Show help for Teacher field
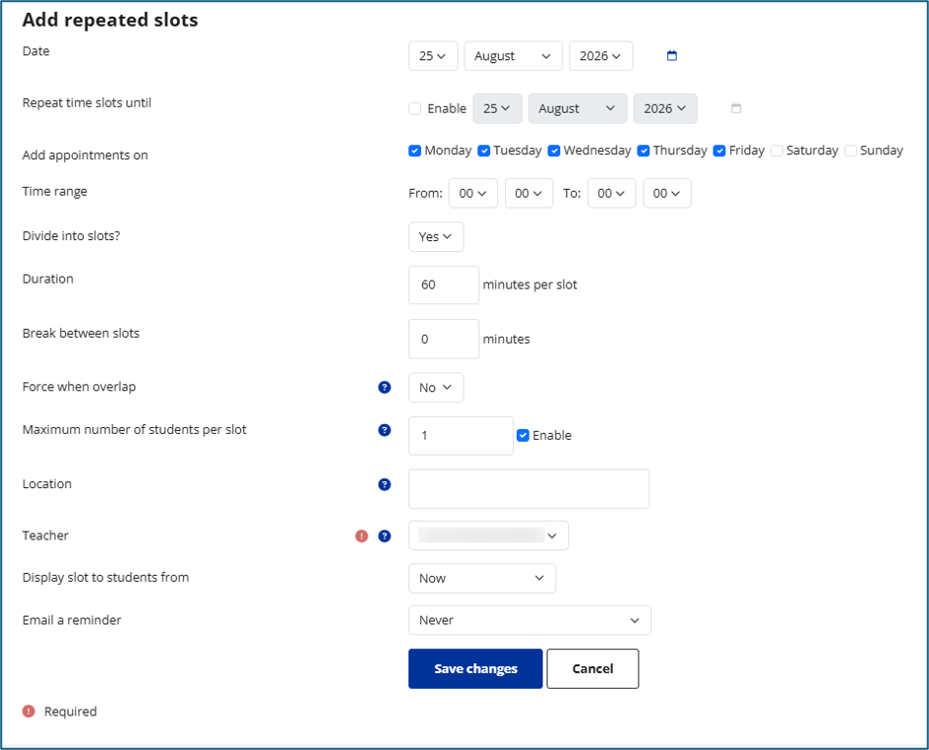 coord(385,536)
